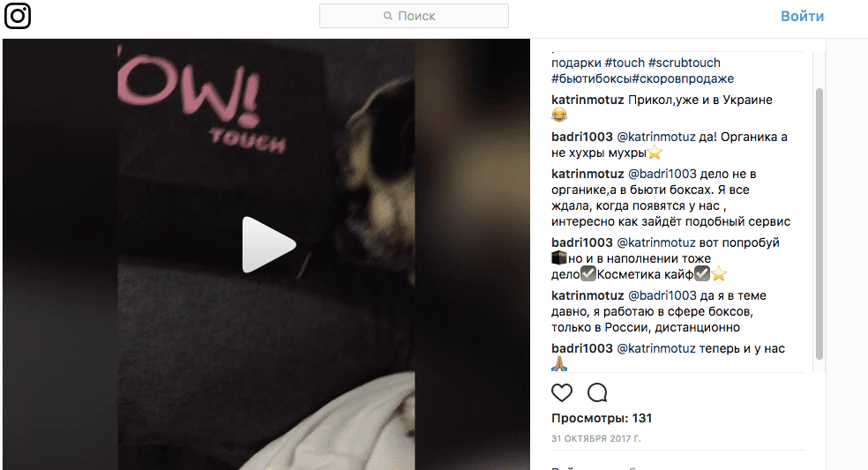This screenshot has height=470, width=868.
Task: Click the search magnifier icon
Action: coord(388,16)
